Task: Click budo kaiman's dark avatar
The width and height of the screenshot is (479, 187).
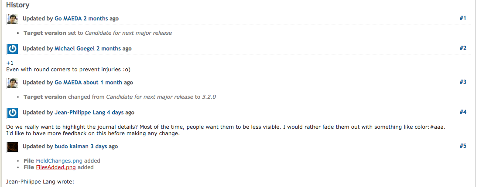Action: [13, 147]
